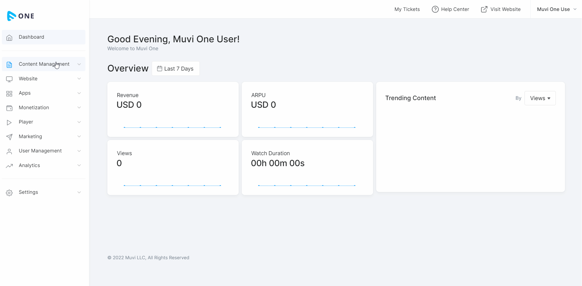
Task: Click Visit Website link
Action: (501, 9)
